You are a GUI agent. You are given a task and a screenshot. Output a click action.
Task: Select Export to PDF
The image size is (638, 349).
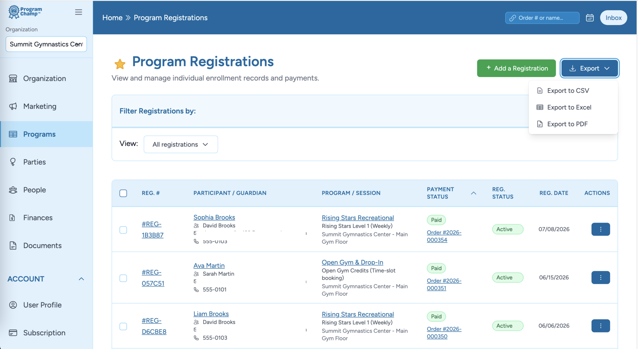point(573,124)
